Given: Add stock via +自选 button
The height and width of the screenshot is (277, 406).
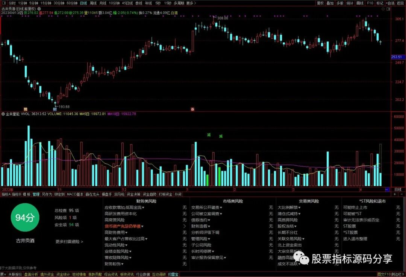Looking at the screenshot, I should (x=390, y=3).
